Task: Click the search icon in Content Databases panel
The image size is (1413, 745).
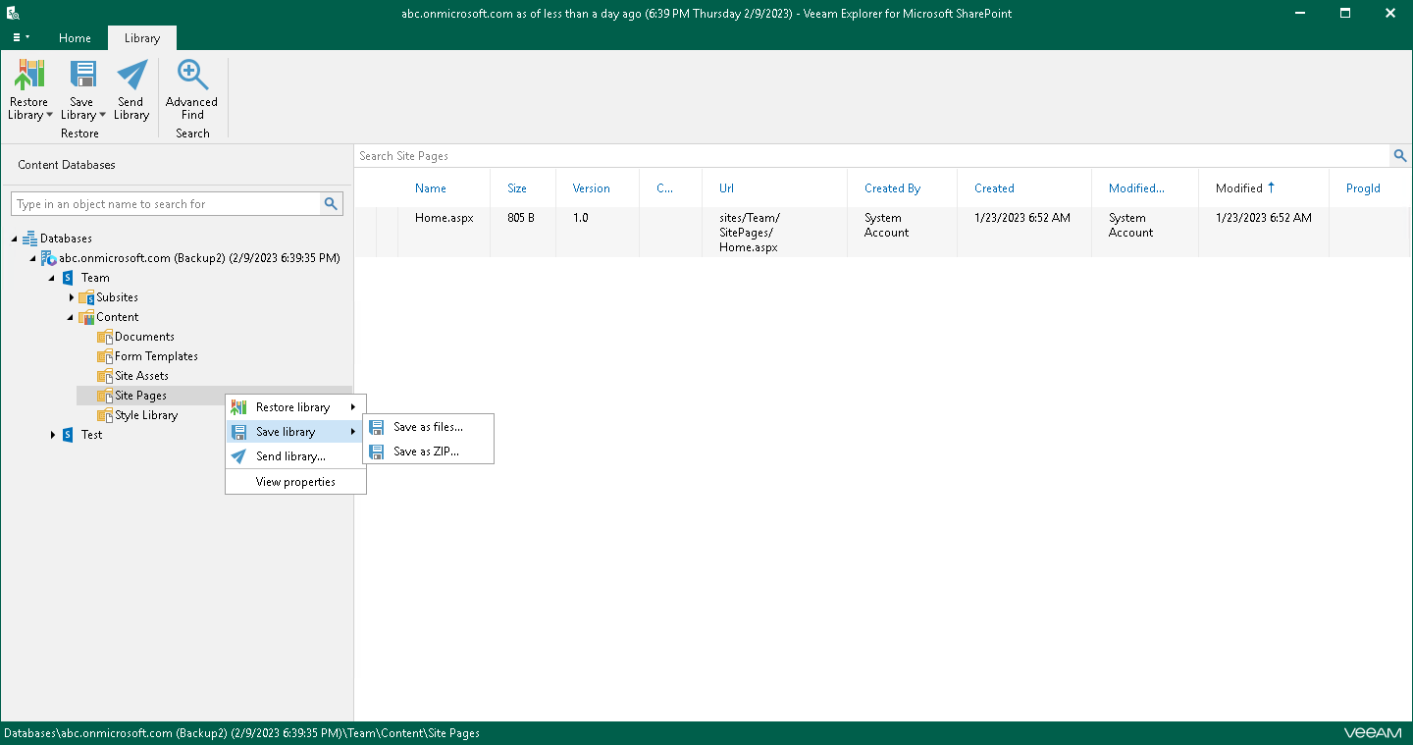Action: [332, 203]
